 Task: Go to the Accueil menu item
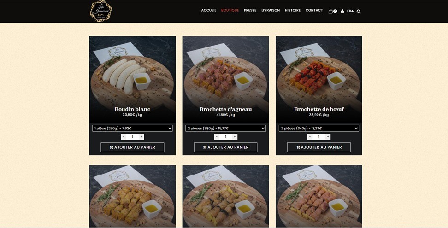point(209,10)
